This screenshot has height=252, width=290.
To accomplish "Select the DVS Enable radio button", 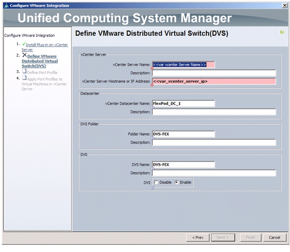I will click(176, 182).
